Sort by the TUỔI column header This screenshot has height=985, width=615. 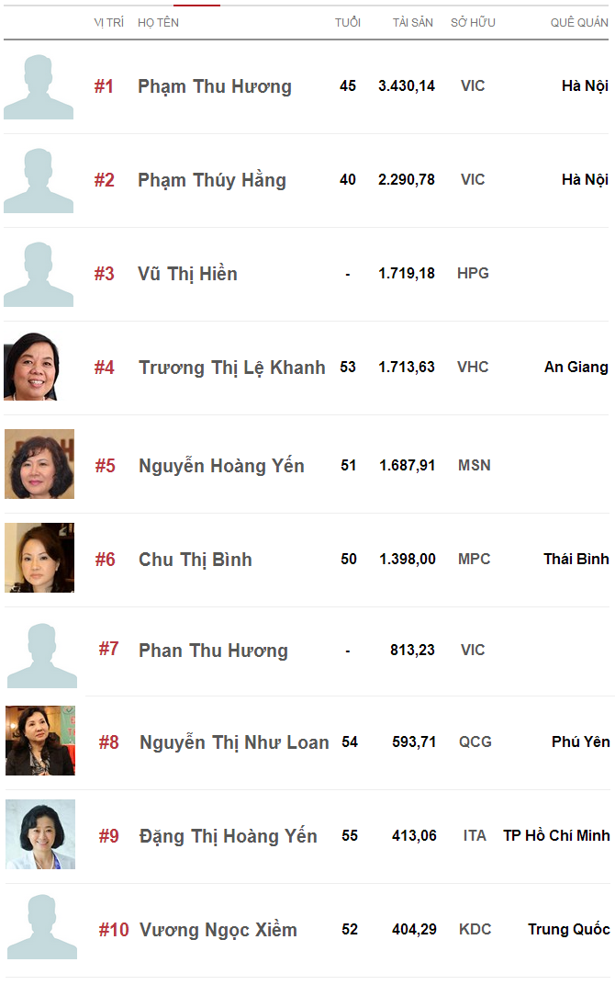[x=348, y=23]
